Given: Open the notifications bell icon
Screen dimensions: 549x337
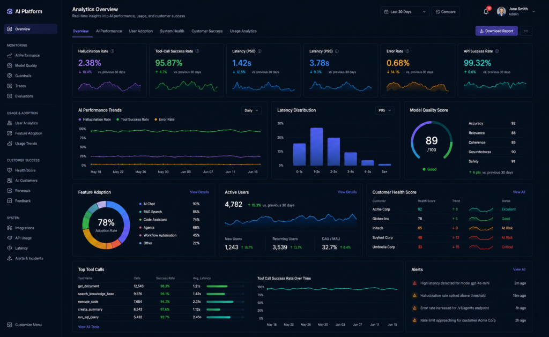Looking at the screenshot, I should [486, 12].
